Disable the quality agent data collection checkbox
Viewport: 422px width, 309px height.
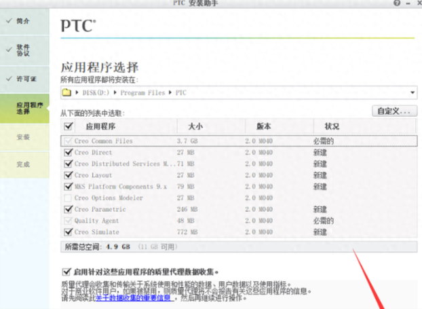point(66,271)
